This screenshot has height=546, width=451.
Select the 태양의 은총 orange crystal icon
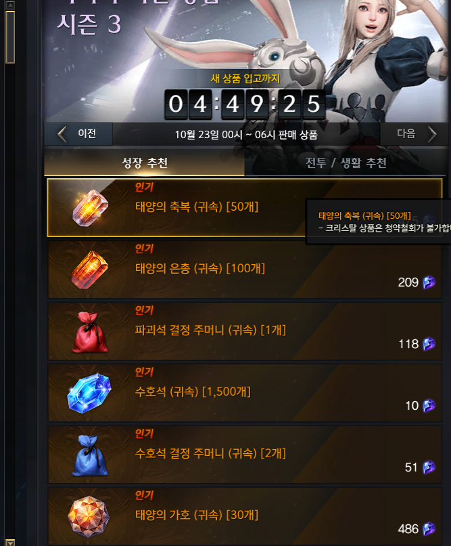[x=90, y=270]
